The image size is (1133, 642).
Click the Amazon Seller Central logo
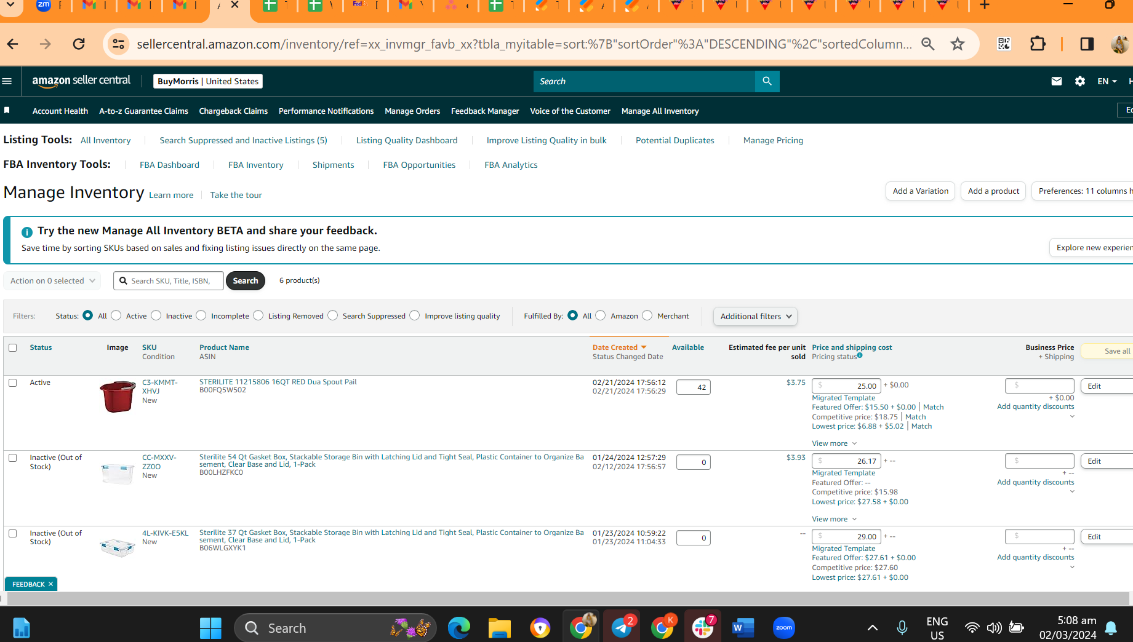coord(81,81)
